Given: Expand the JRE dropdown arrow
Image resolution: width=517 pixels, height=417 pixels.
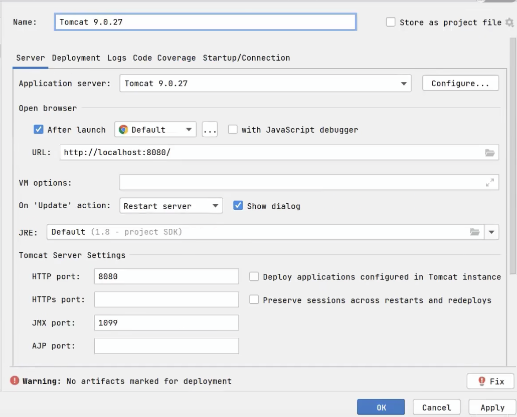Looking at the screenshot, I should tap(491, 232).
